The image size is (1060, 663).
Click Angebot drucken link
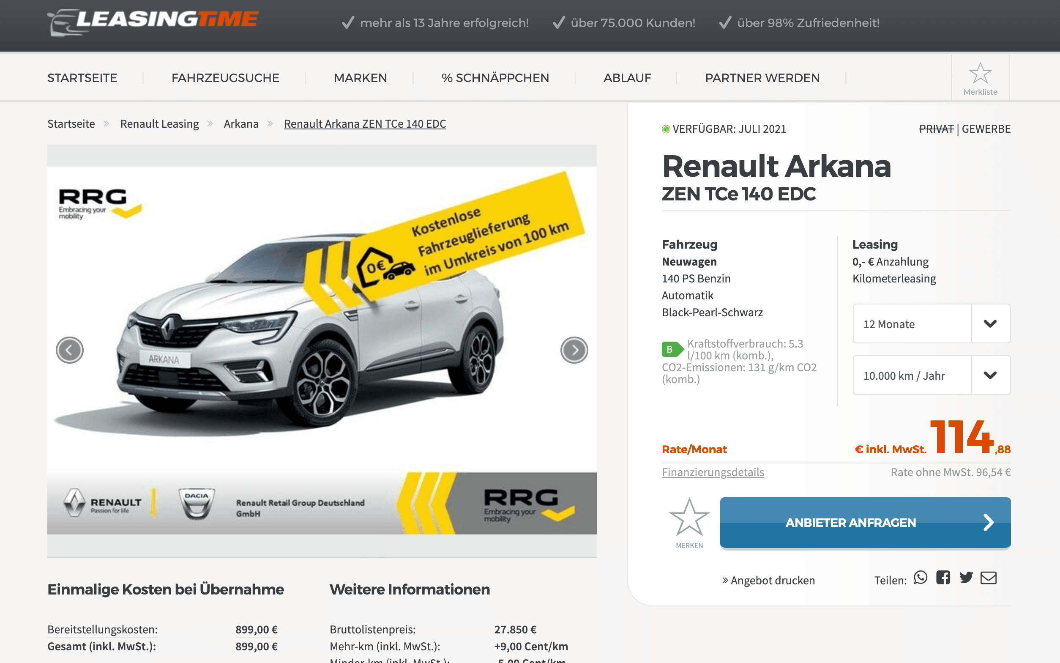click(x=769, y=580)
